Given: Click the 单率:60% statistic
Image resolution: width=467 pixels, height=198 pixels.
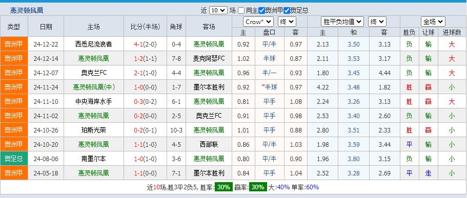Looking at the screenshot, I should point(306,187).
